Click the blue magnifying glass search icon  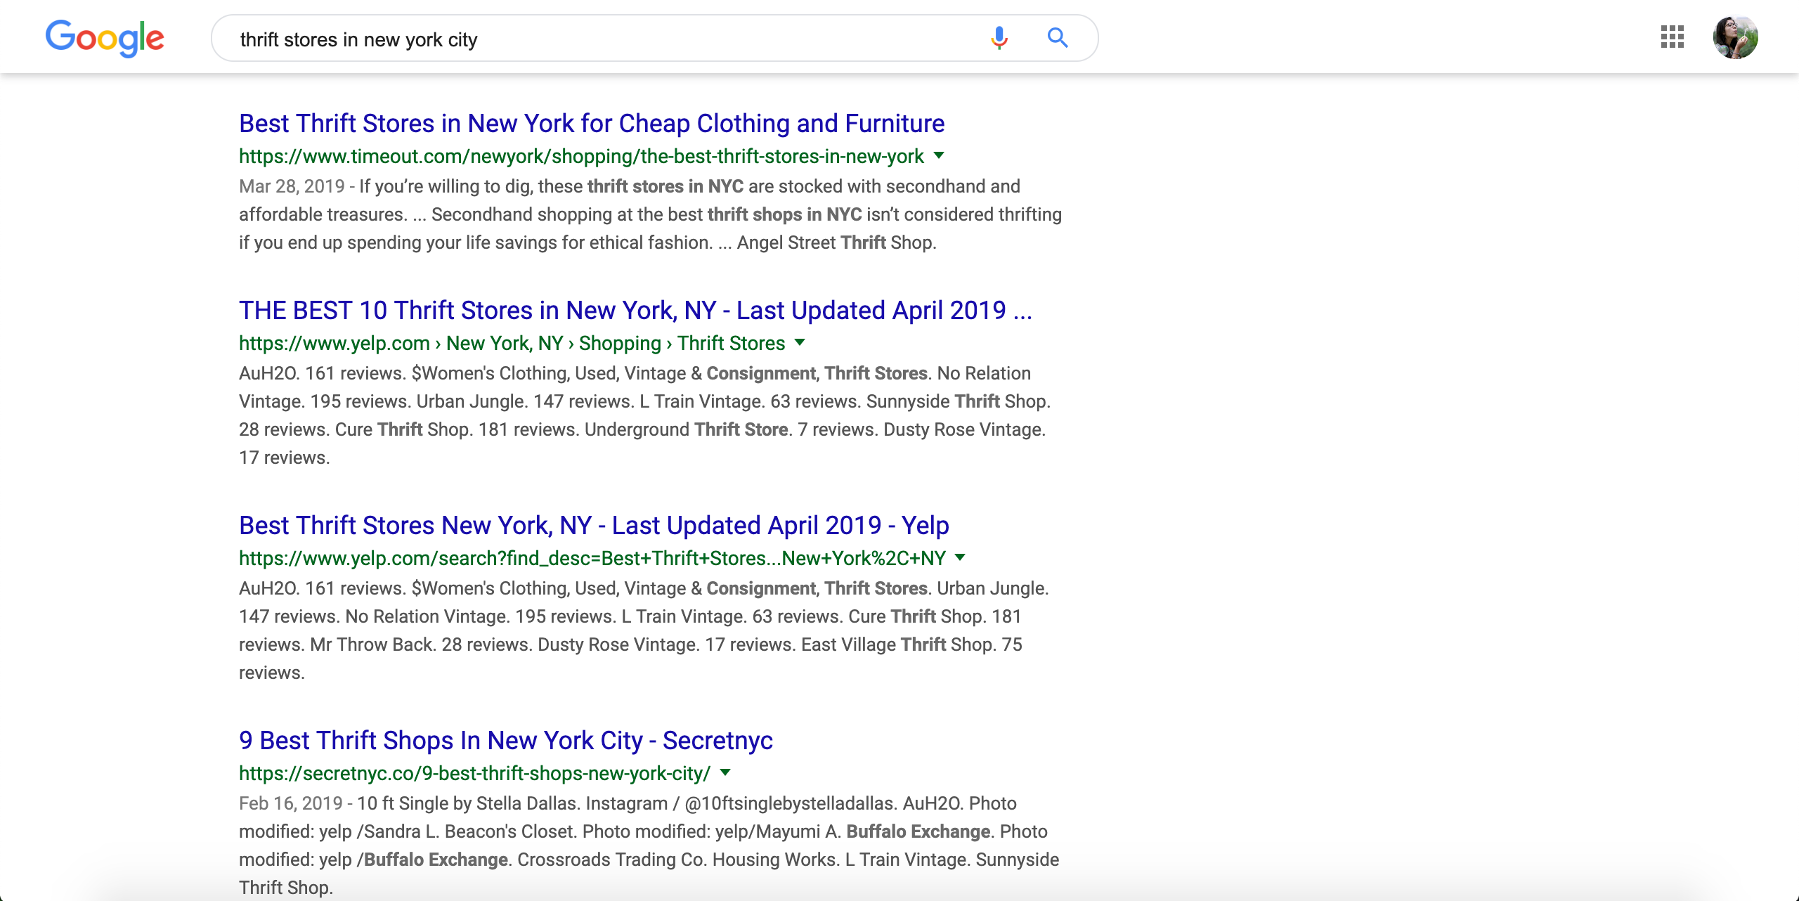point(1057,38)
